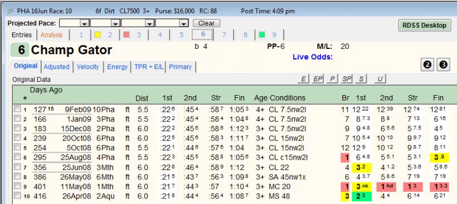Screen dimensions: 457x204
Task: Open third Projected Pace dropdown
Action: click(150, 23)
